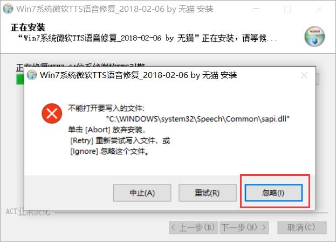Click the main installer window title text

pos(115,9)
